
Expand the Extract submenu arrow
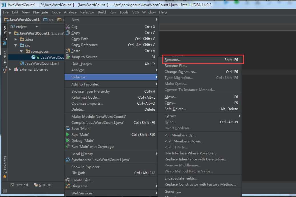(x=239, y=116)
